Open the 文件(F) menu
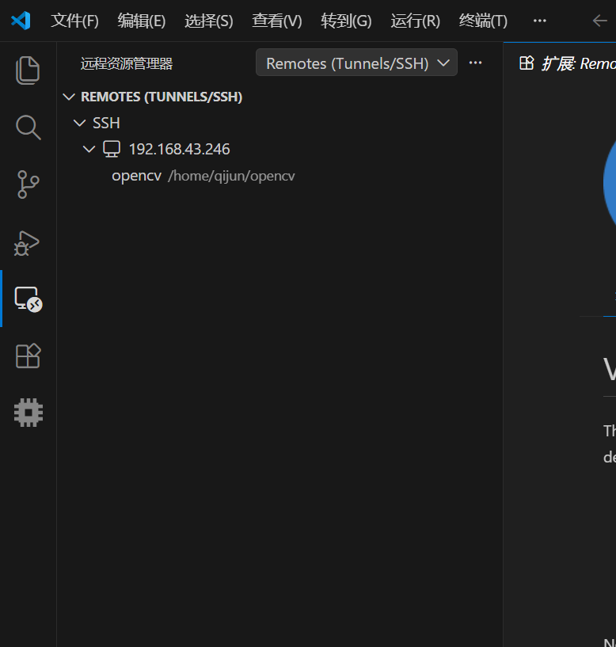 click(x=74, y=21)
